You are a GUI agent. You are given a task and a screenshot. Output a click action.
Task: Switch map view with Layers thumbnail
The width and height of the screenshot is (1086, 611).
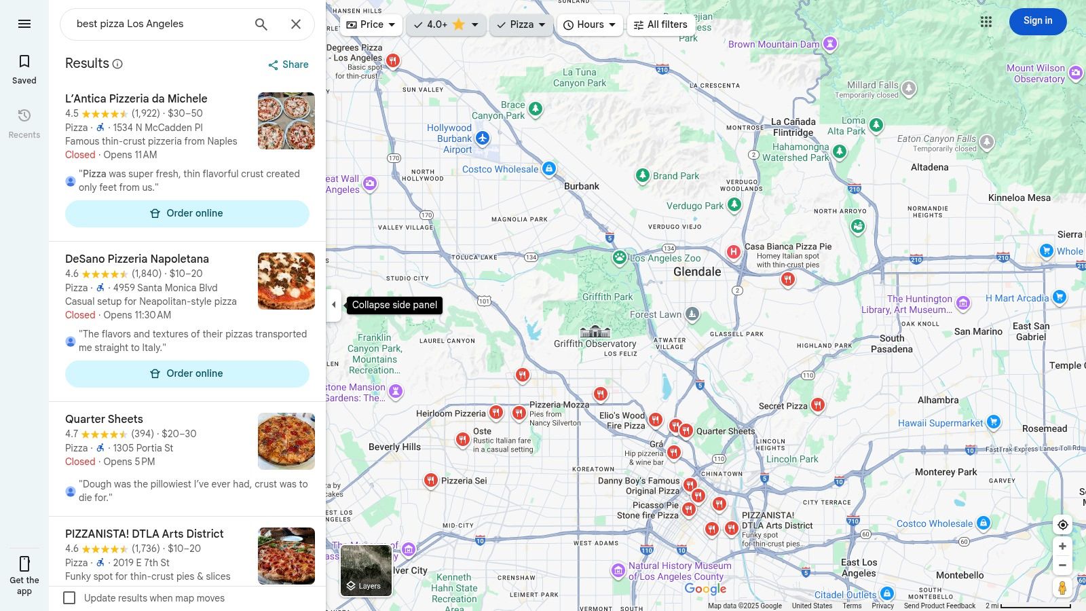pyautogui.click(x=366, y=570)
